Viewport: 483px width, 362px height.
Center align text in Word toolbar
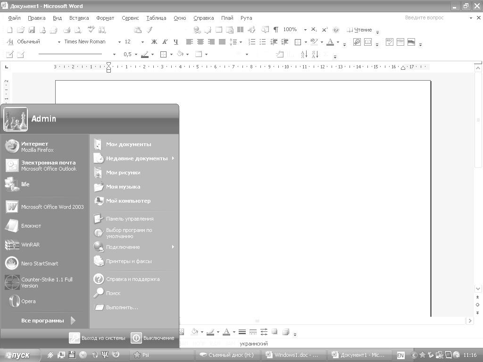tap(200, 42)
